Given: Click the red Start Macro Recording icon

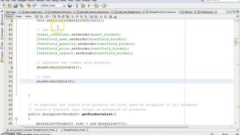Looking at the screenshot, I should pos(101,16).
